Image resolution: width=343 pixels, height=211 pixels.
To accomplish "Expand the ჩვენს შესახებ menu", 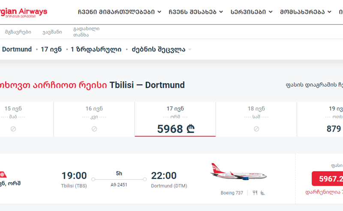I will click(x=196, y=12).
